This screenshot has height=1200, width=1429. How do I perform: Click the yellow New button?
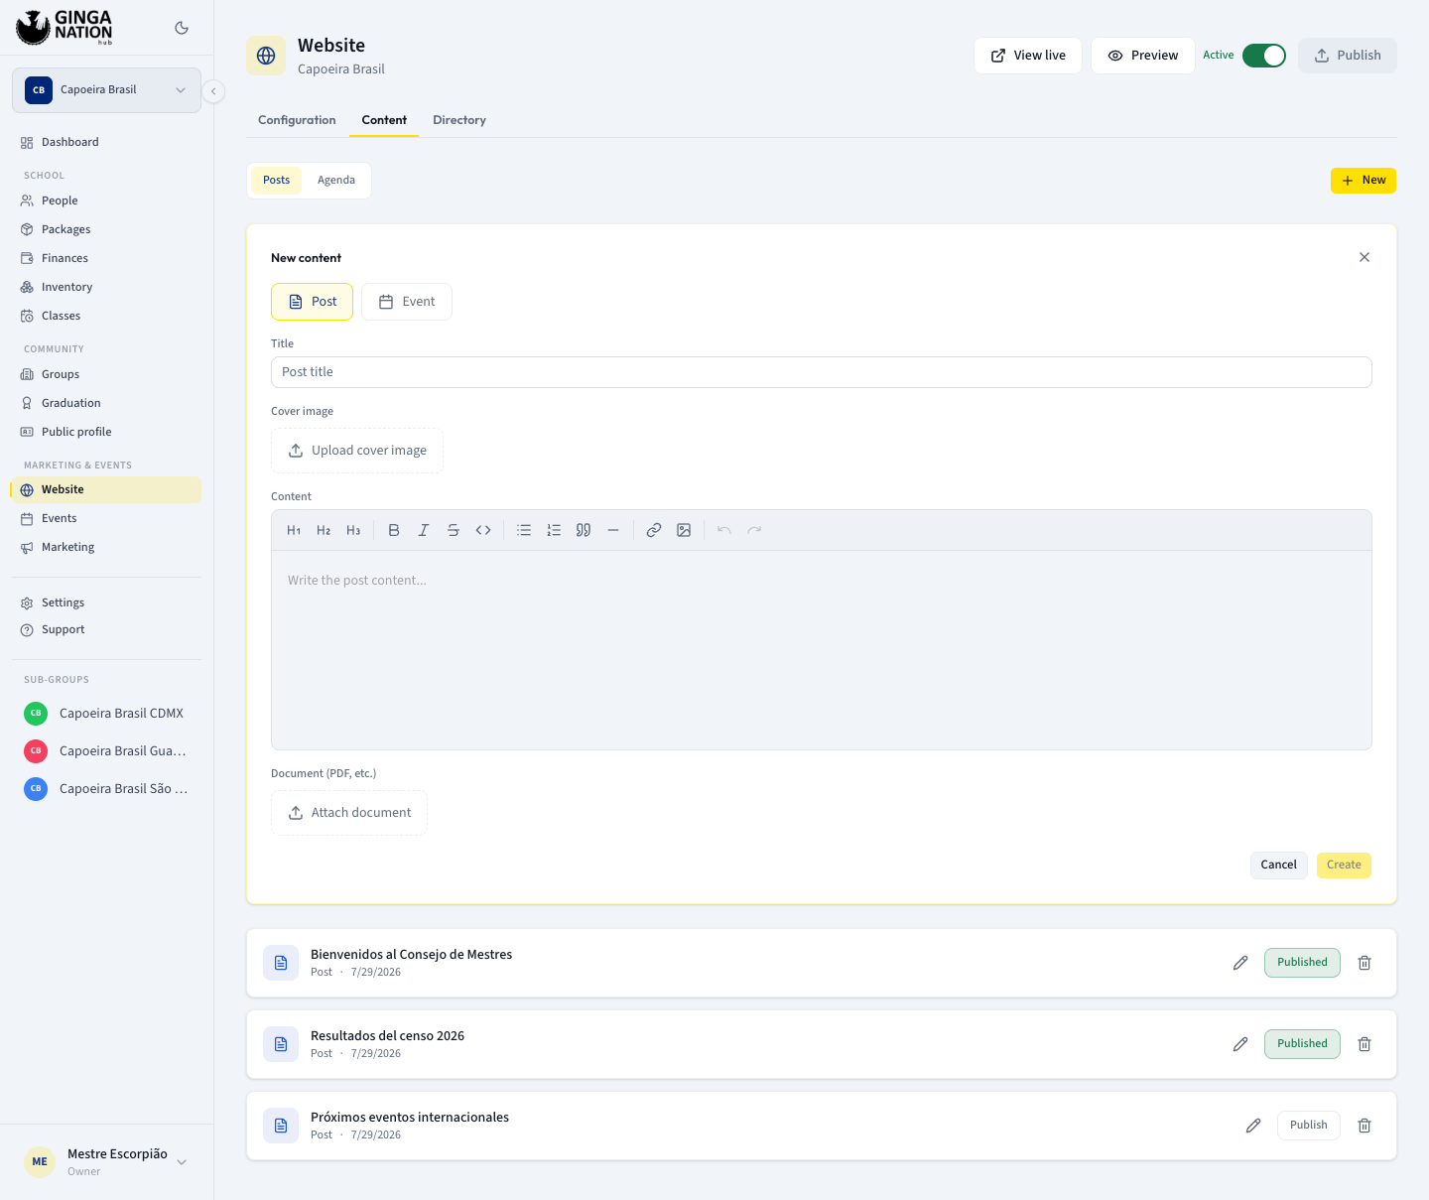click(x=1364, y=181)
